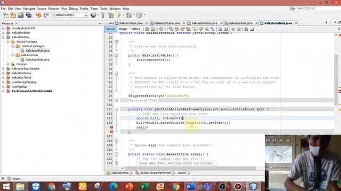Image resolution: width=341 pixels, height=191 pixels.
Task: Open the Navigate menu
Action: 29,8
